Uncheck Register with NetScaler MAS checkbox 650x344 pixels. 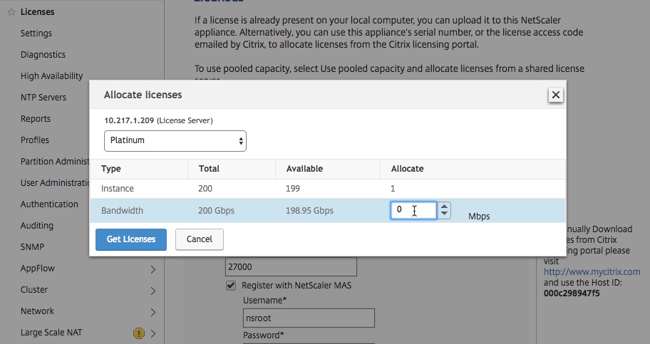pyautogui.click(x=231, y=286)
